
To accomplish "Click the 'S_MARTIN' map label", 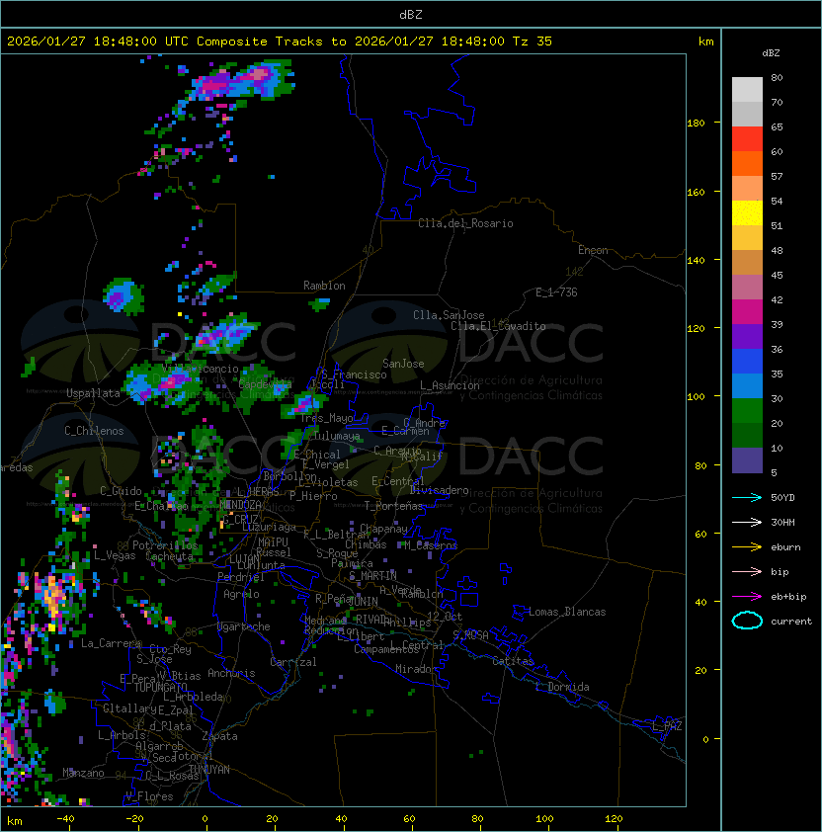I will (x=372, y=576).
